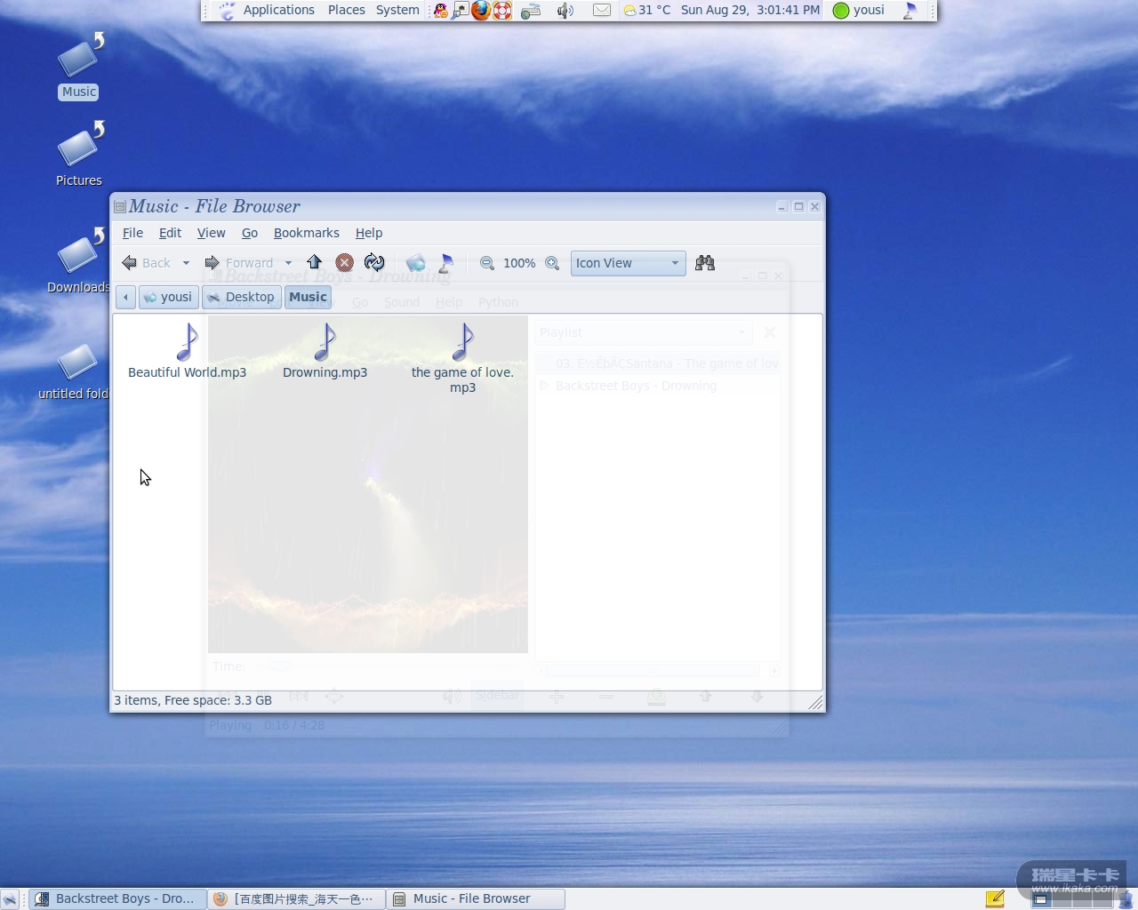The image size is (1138, 910).
Task: Launch Firefox from the top panel
Action: click(x=481, y=11)
